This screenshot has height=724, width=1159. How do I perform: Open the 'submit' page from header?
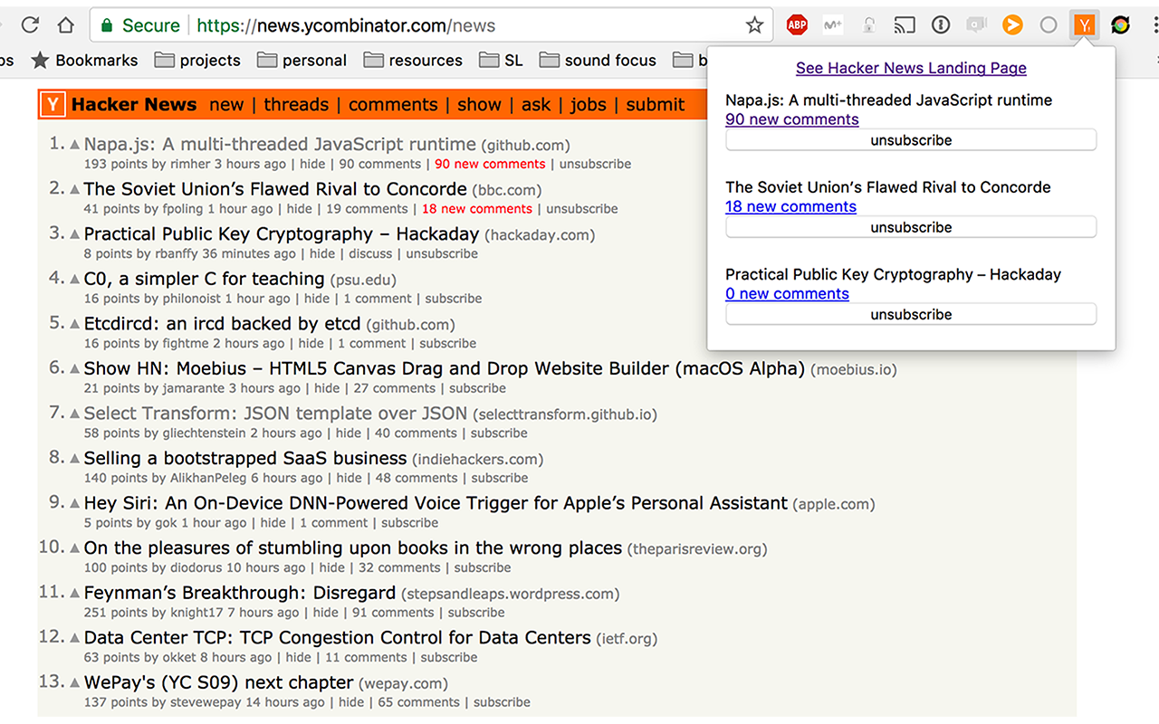(x=656, y=105)
